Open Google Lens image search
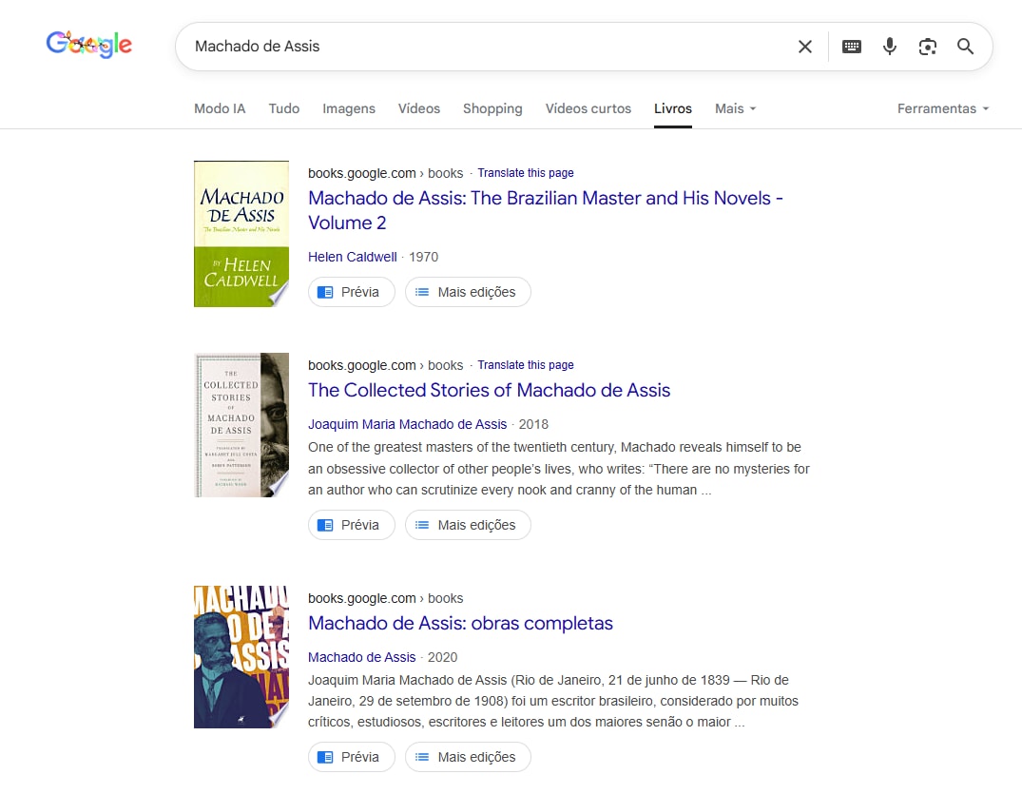The width and height of the screenshot is (1022, 794). coord(927,46)
